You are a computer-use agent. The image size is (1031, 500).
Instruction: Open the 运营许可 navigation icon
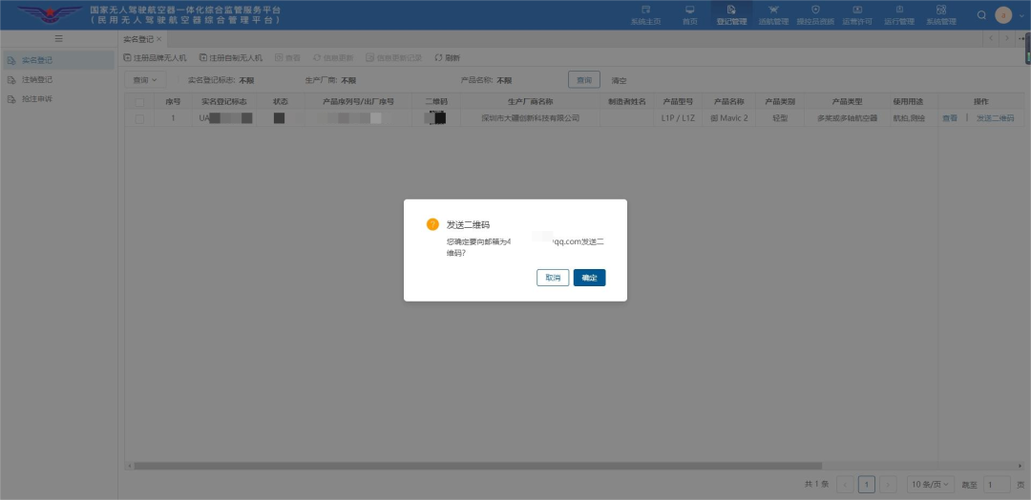click(857, 10)
